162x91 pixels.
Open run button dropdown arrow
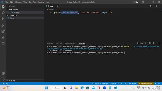click(153, 6)
